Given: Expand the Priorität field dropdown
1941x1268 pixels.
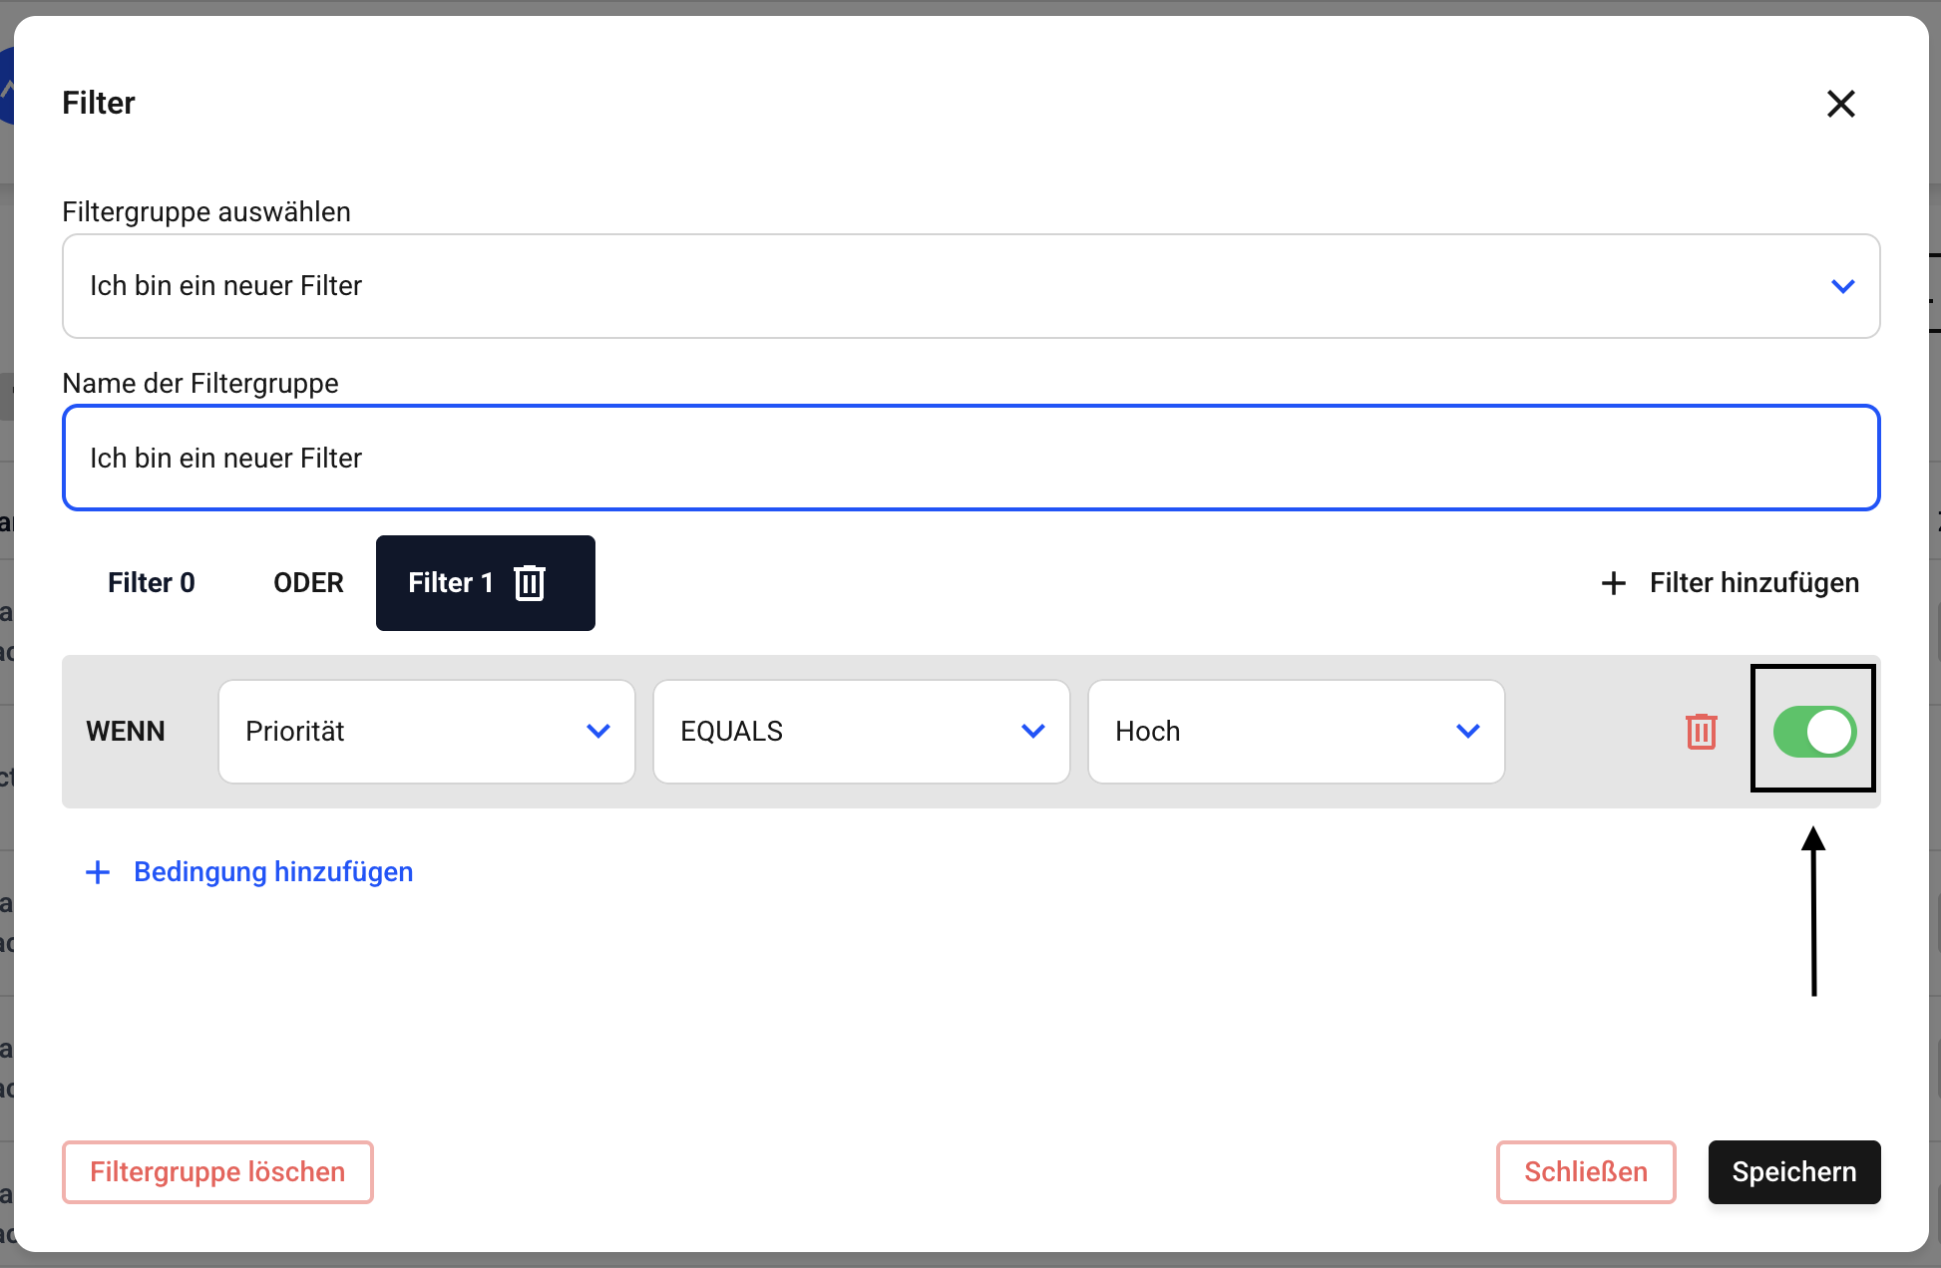Looking at the screenshot, I should 426,732.
